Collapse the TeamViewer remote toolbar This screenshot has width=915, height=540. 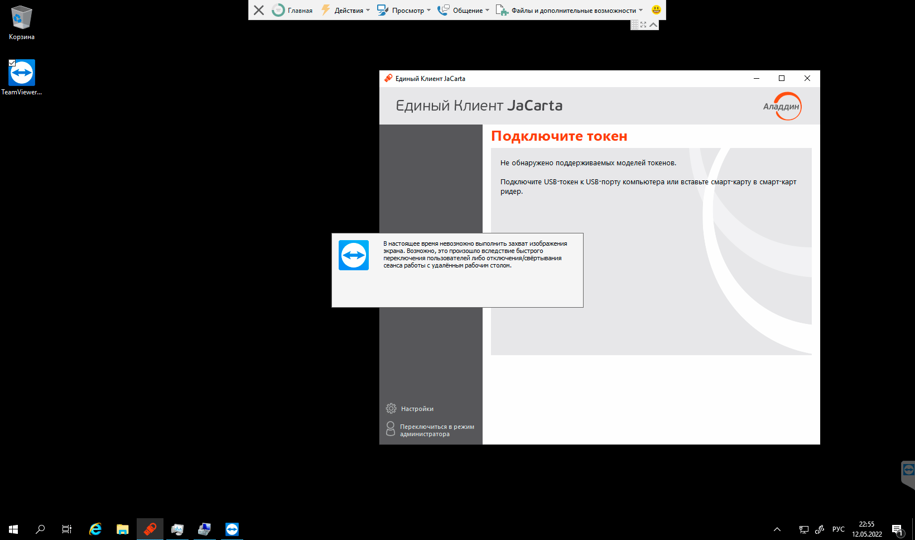[653, 25]
